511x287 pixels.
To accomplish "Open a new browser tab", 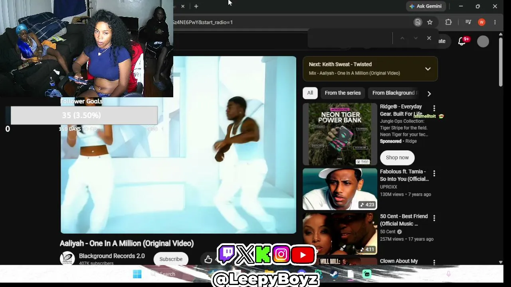I will point(196,6).
